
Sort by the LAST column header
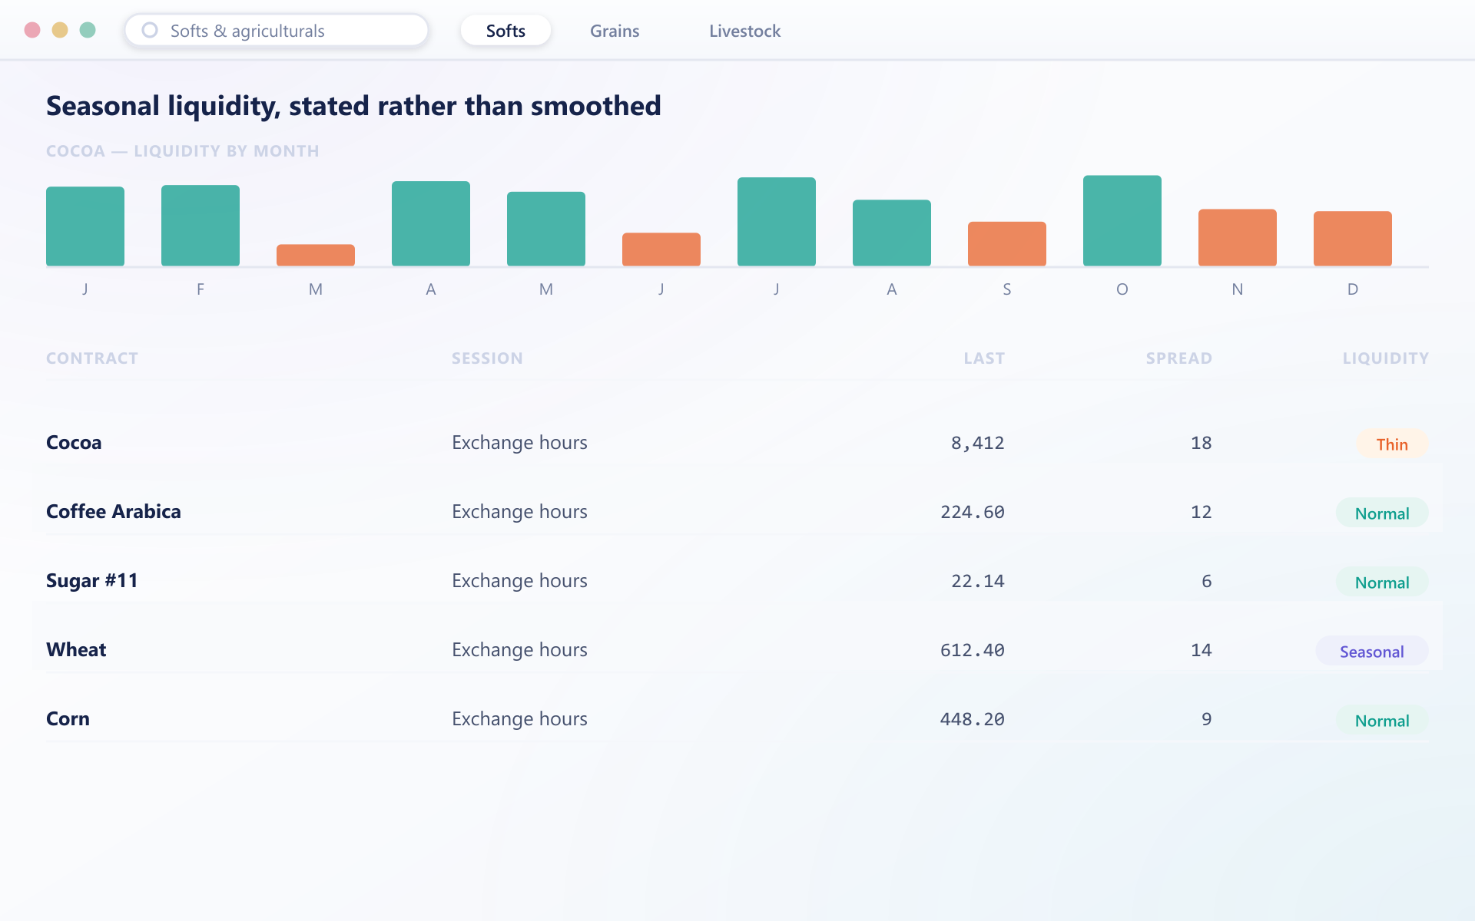pos(984,358)
